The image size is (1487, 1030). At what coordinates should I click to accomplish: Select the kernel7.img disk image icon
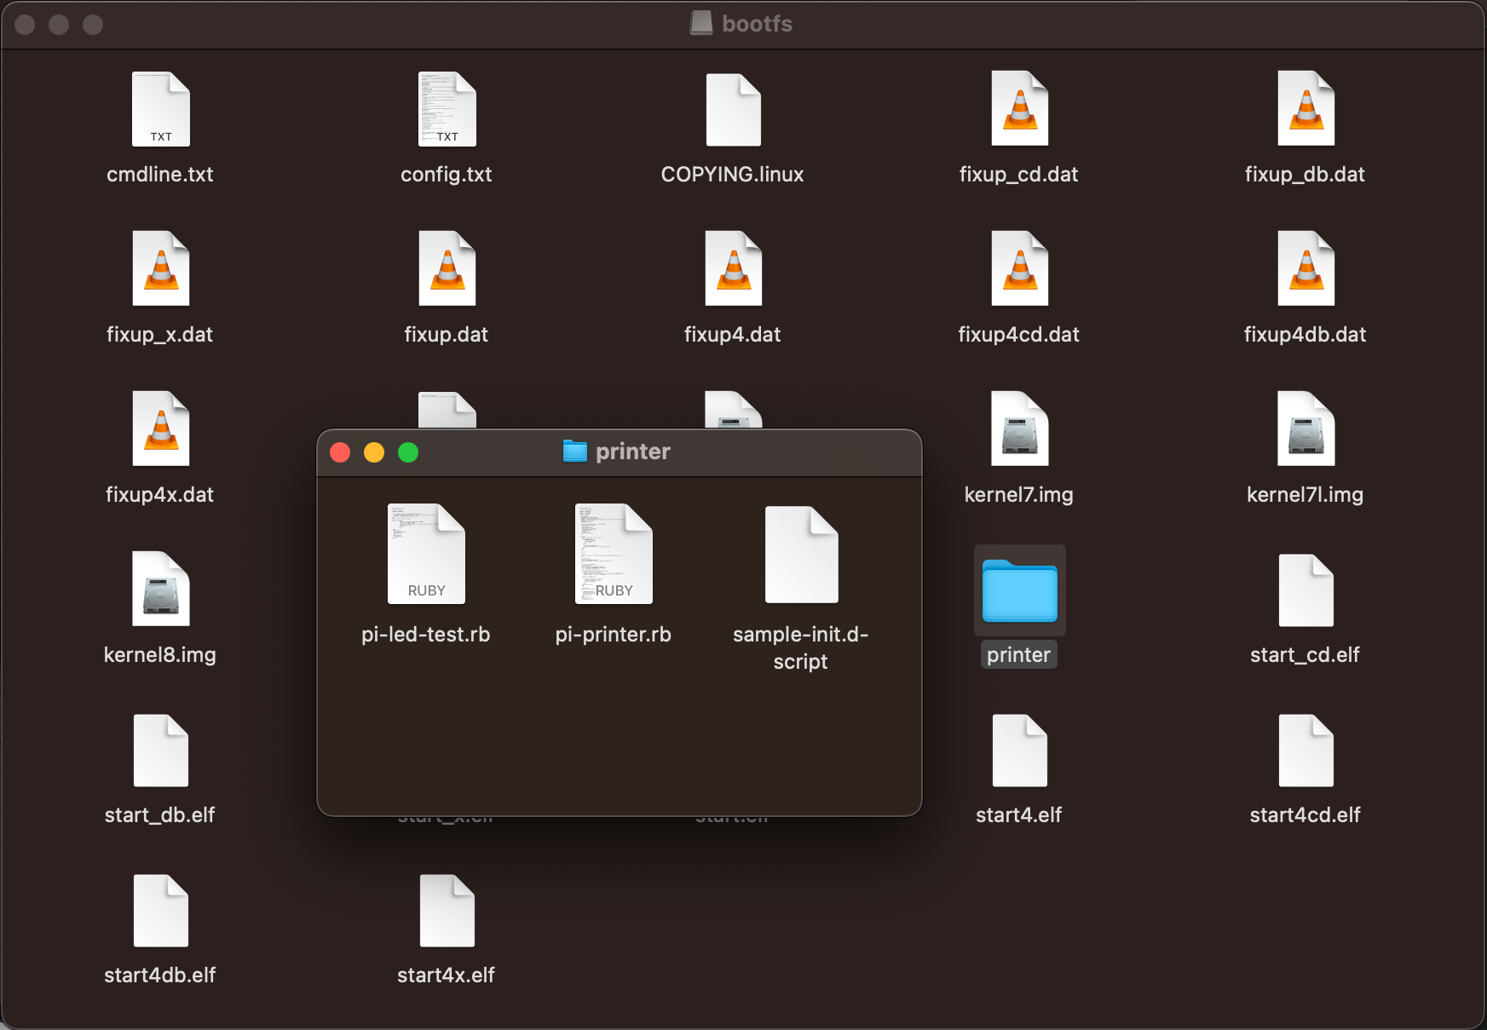[x=1019, y=429]
